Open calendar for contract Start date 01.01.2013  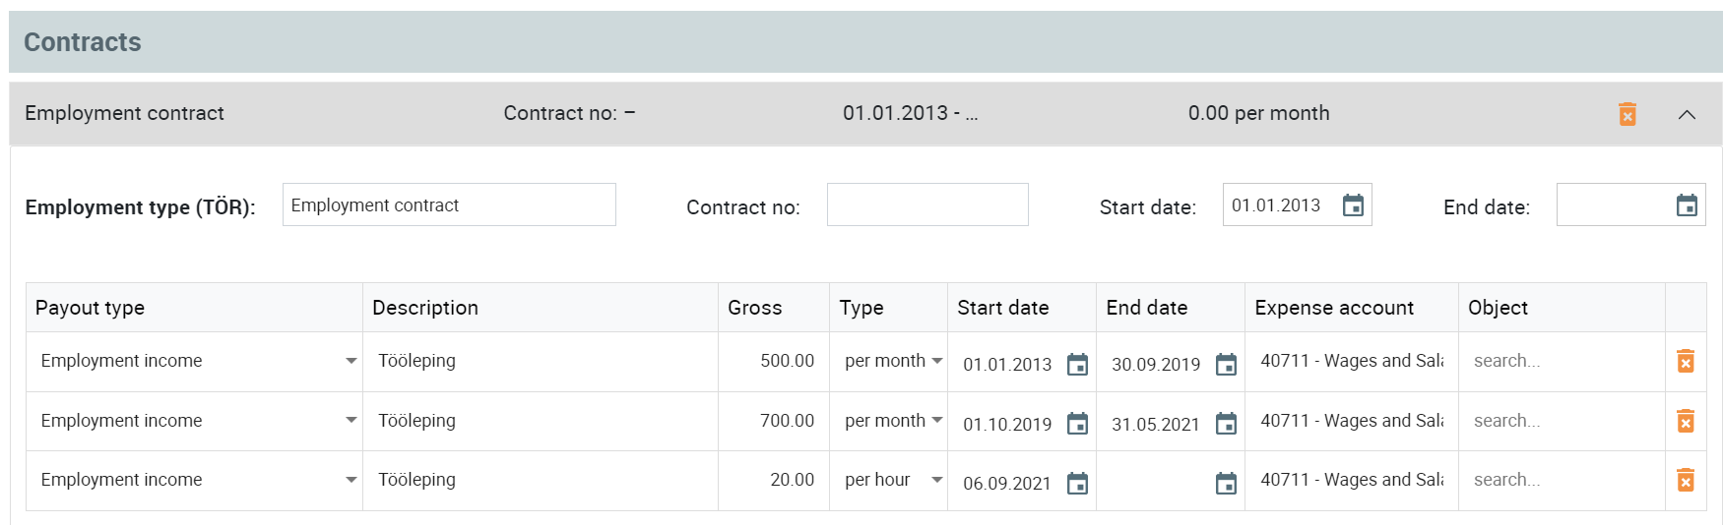point(1354,205)
